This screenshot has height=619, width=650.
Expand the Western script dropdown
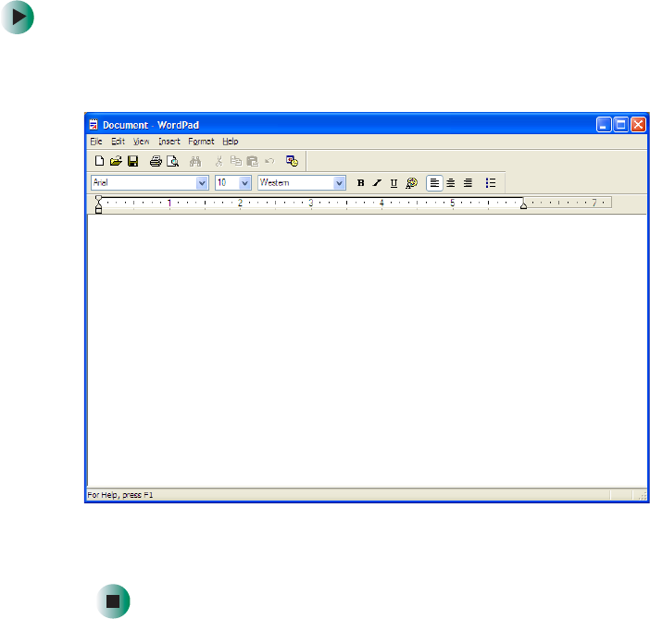(339, 182)
